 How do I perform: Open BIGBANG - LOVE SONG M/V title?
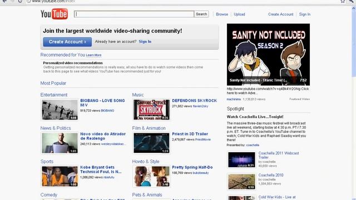click(102, 103)
